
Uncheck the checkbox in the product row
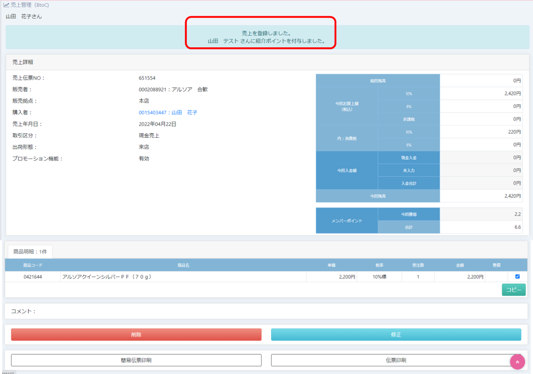click(517, 277)
